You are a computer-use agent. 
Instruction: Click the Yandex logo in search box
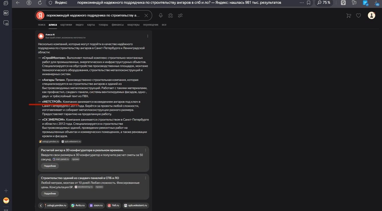point(40,15)
